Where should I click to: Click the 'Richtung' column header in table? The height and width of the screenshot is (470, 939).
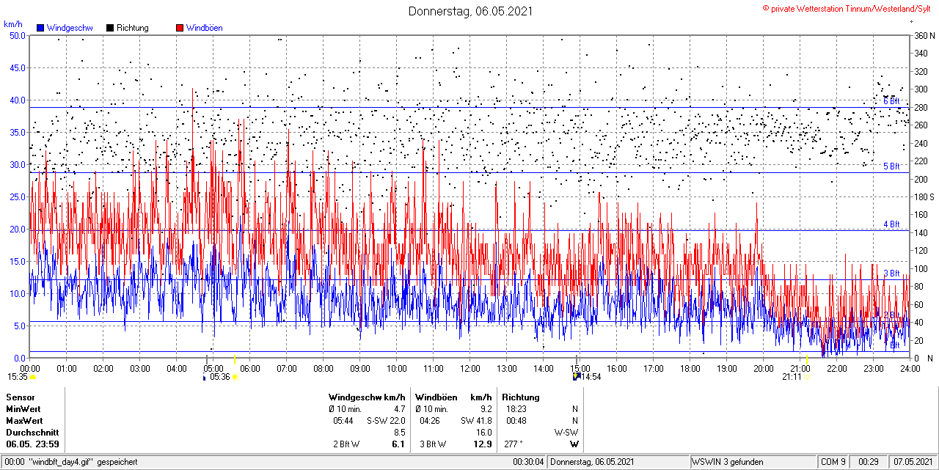click(x=522, y=397)
